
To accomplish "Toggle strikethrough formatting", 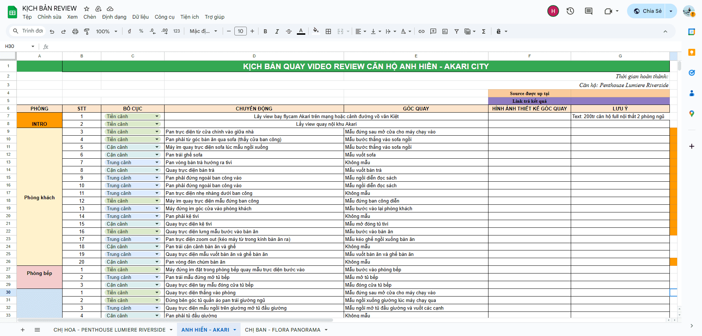I will [x=289, y=31].
